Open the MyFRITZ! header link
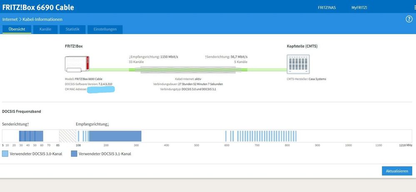 [x=359, y=7]
